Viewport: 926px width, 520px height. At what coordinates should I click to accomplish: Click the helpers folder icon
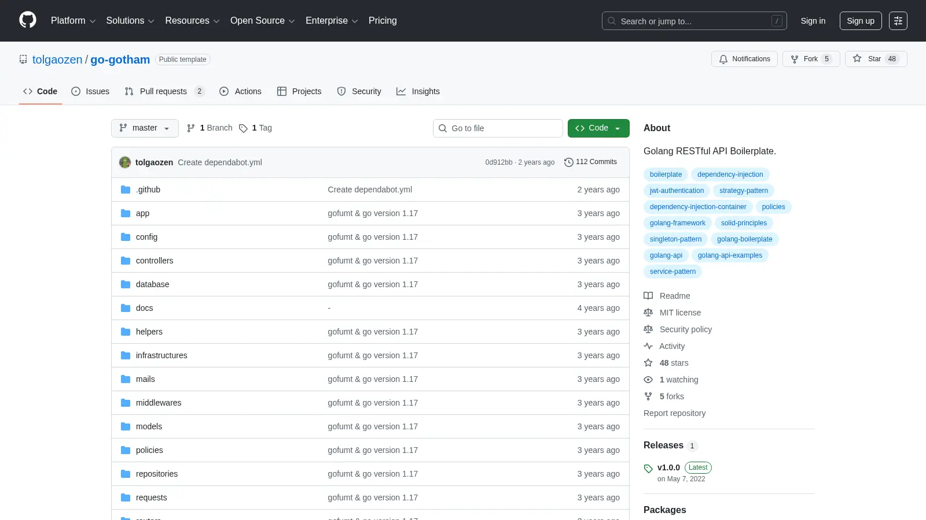click(x=126, y=332)
